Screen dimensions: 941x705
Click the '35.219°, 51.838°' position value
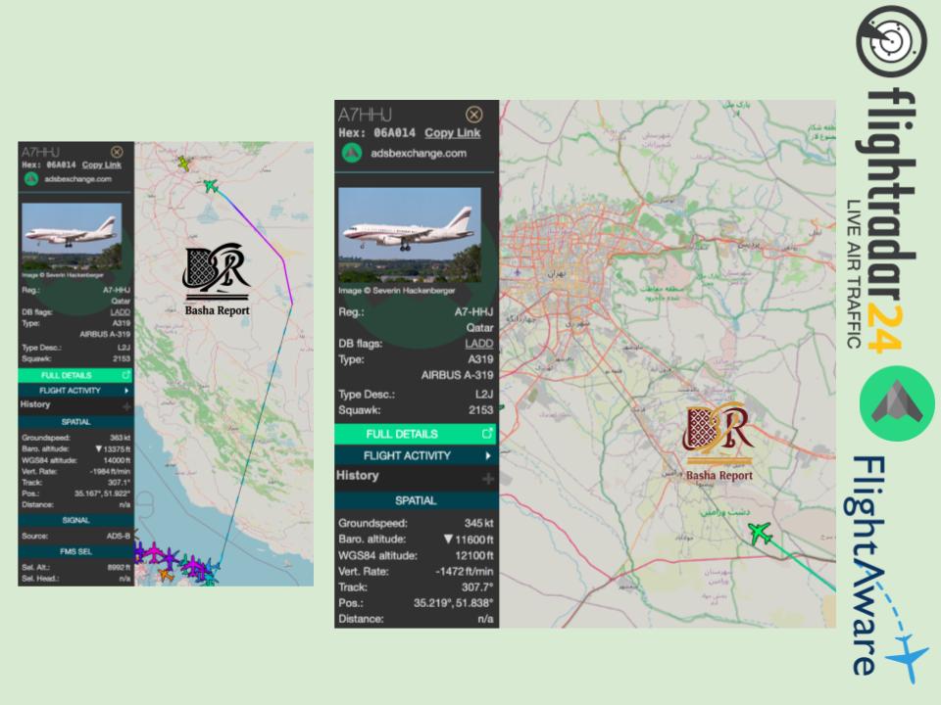point(453,603)
